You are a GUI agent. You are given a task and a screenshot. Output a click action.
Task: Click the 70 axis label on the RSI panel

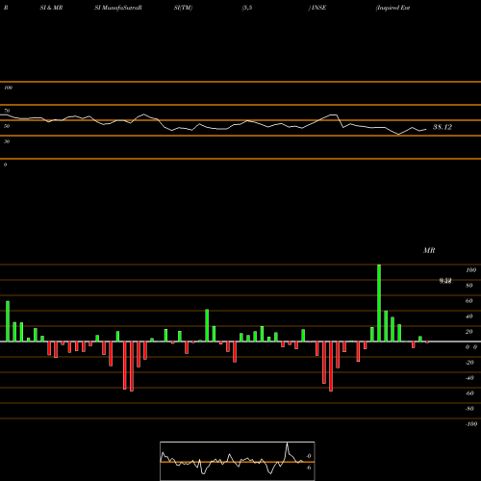[x=7, y=111]
